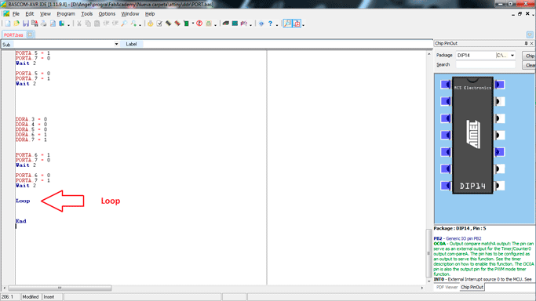Open the Help menu
The width and height of the screenshot is (536, 301).
click(150, 14)
